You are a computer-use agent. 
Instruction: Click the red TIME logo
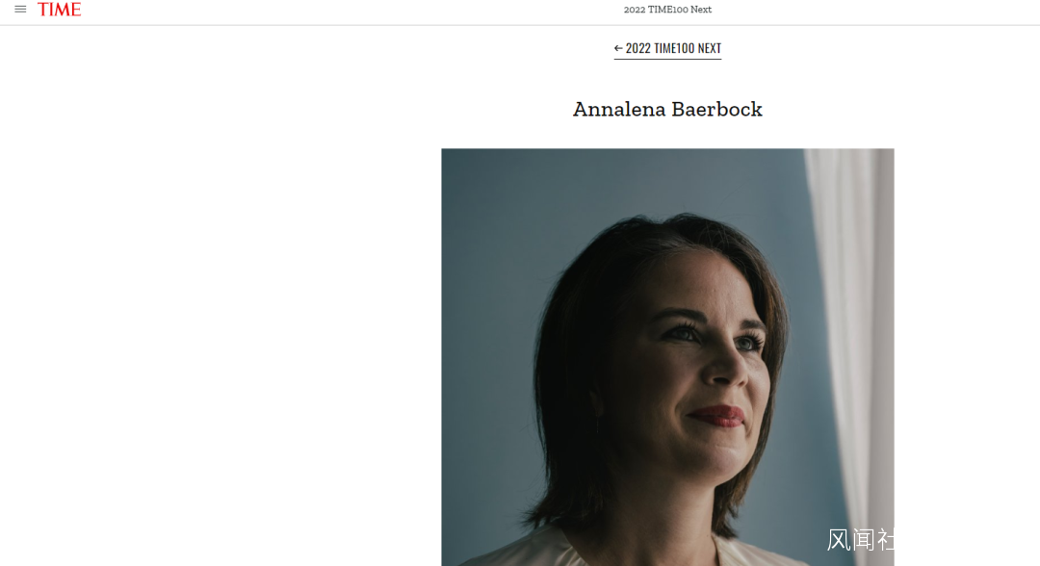point(59,10)
